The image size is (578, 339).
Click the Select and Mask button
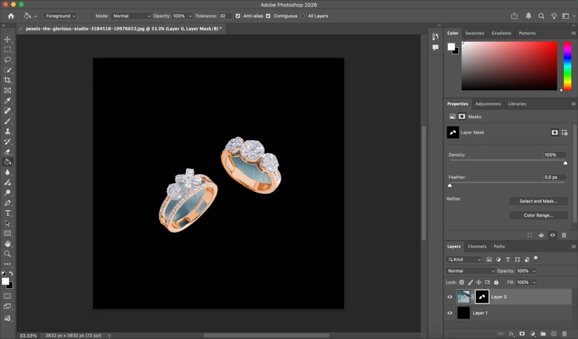pyautogui.click(x=538, y=201)
